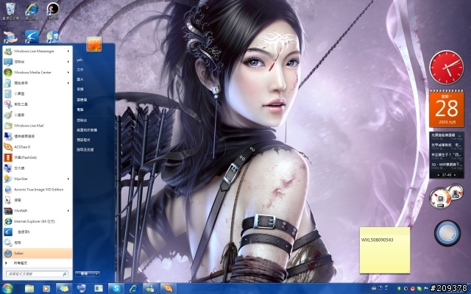Open 預設程式 Default Programs

pyautogui.click(x=83, y=140)
